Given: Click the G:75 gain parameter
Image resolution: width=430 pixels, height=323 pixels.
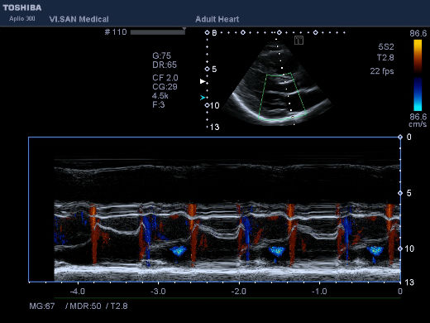Looking at the screenshot, I should click(161, 55).
